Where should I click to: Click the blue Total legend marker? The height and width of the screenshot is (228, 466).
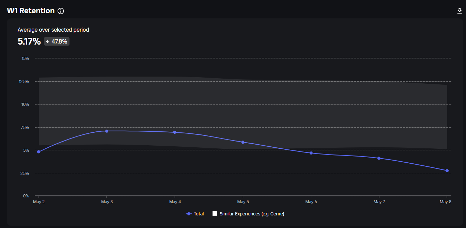189,214
